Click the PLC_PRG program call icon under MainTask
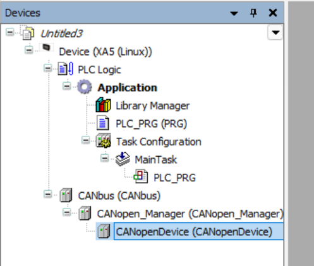 [141, 176]
